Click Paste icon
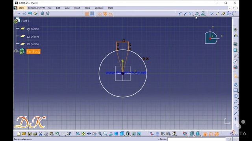This screenshot has height=141, width=252. 52,134
